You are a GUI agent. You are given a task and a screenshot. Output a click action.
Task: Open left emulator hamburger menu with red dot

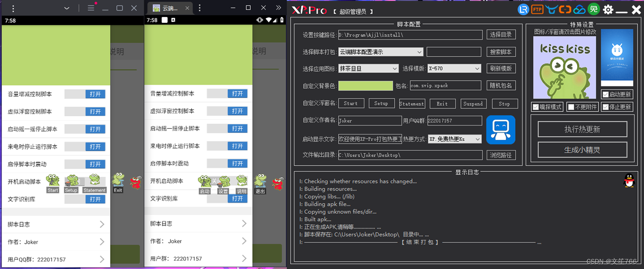91,8
